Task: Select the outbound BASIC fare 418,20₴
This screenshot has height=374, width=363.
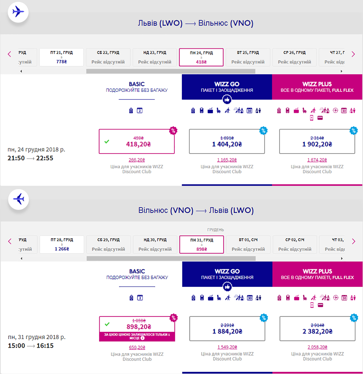Action: tap(137, 142)
